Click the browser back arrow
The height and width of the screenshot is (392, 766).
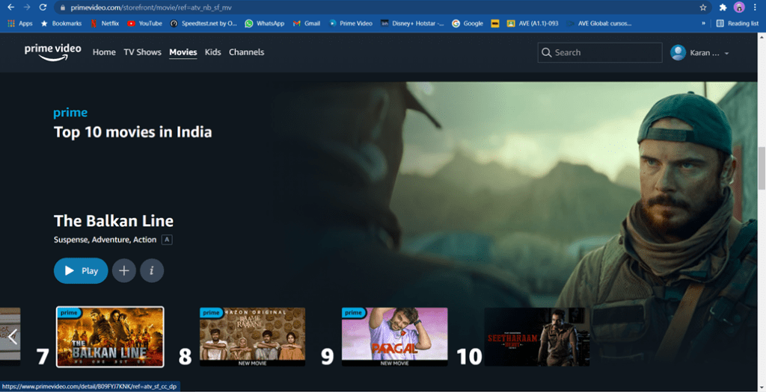click(10, 7)
